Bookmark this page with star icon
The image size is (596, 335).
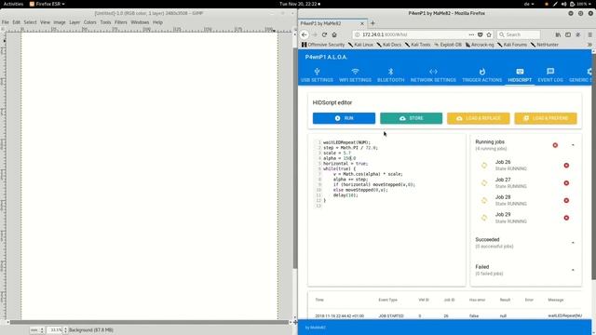click(489, 34)
